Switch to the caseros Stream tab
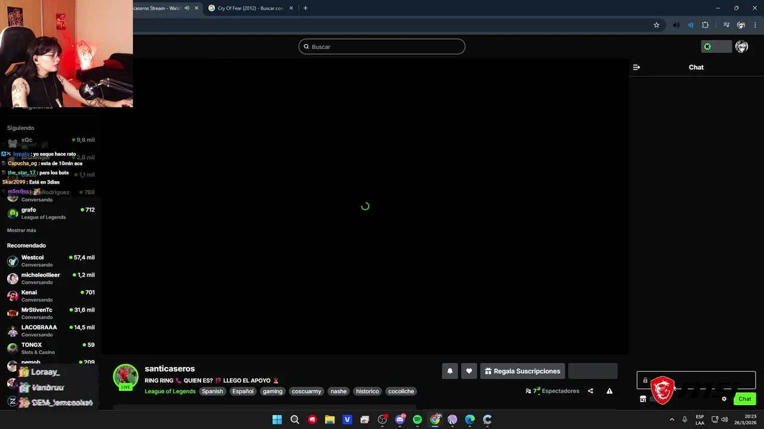Screen dimensions: 764x429 pos(156,8)
